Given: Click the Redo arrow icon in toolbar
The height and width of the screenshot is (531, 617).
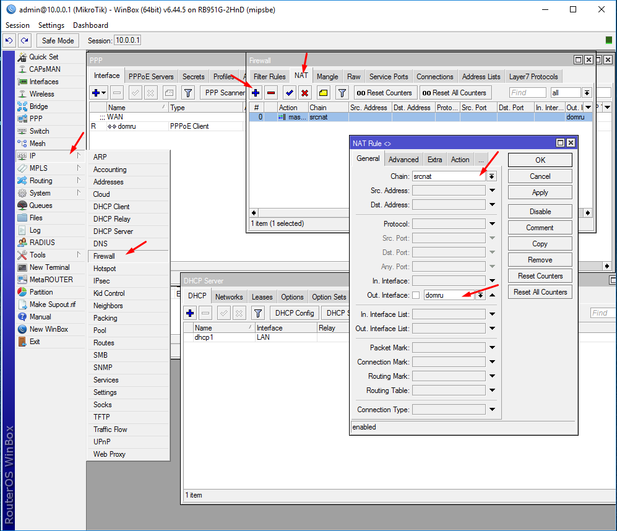Looking at the screenshot, I should pos(24,41).
